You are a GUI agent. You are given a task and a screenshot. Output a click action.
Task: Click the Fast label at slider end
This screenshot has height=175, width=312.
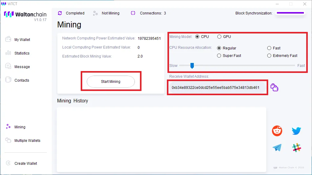pos(301,66)
